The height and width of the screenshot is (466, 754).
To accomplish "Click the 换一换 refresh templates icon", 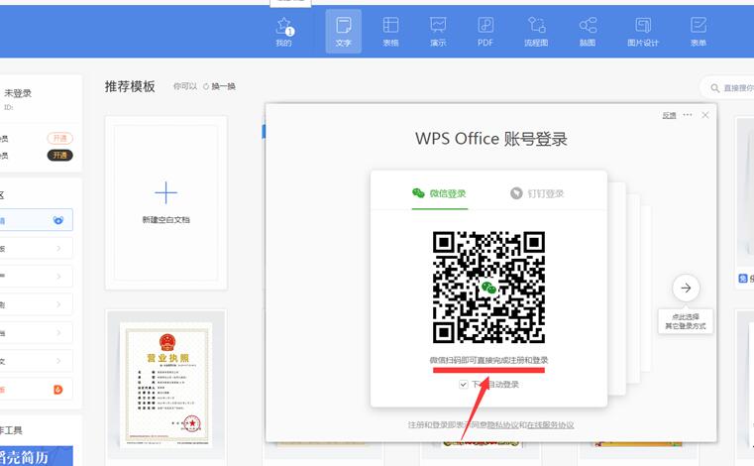I will (206, 86).
